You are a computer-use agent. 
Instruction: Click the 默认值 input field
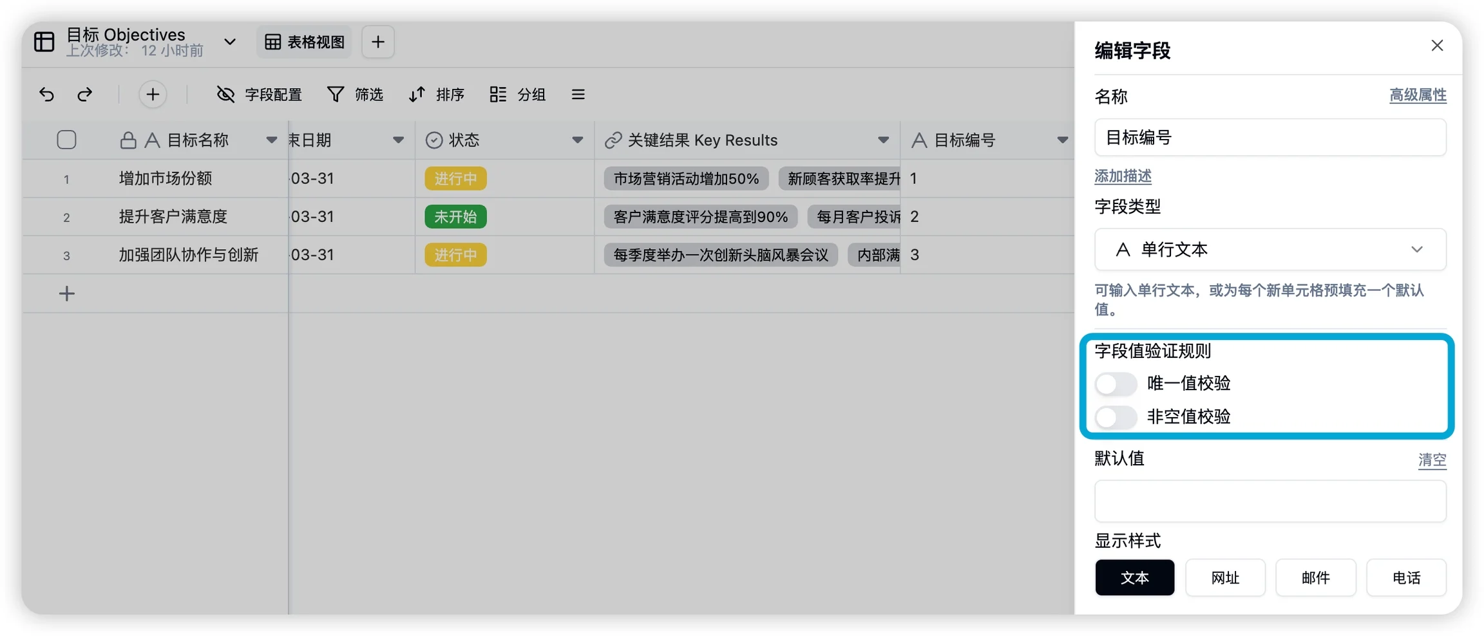click(1270, 501)
